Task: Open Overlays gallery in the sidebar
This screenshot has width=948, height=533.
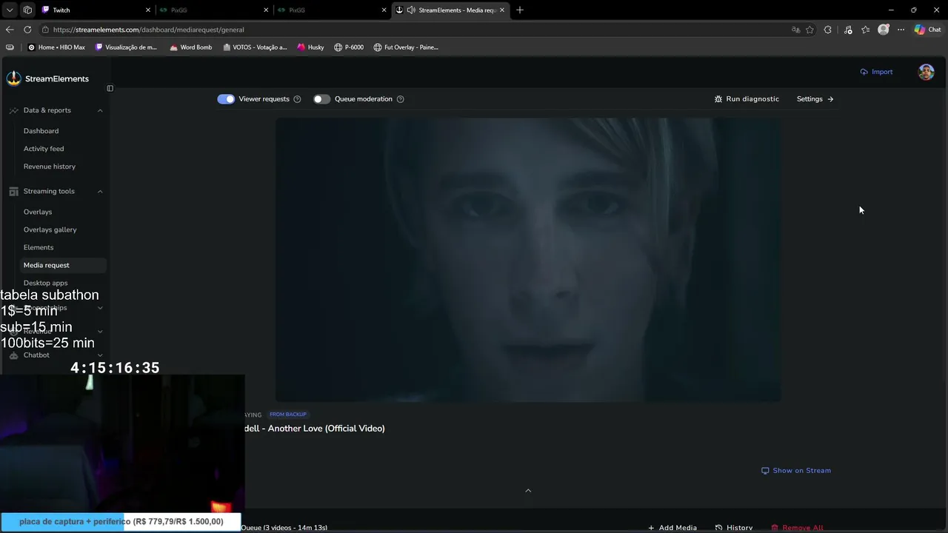Action: pos(50,229)
